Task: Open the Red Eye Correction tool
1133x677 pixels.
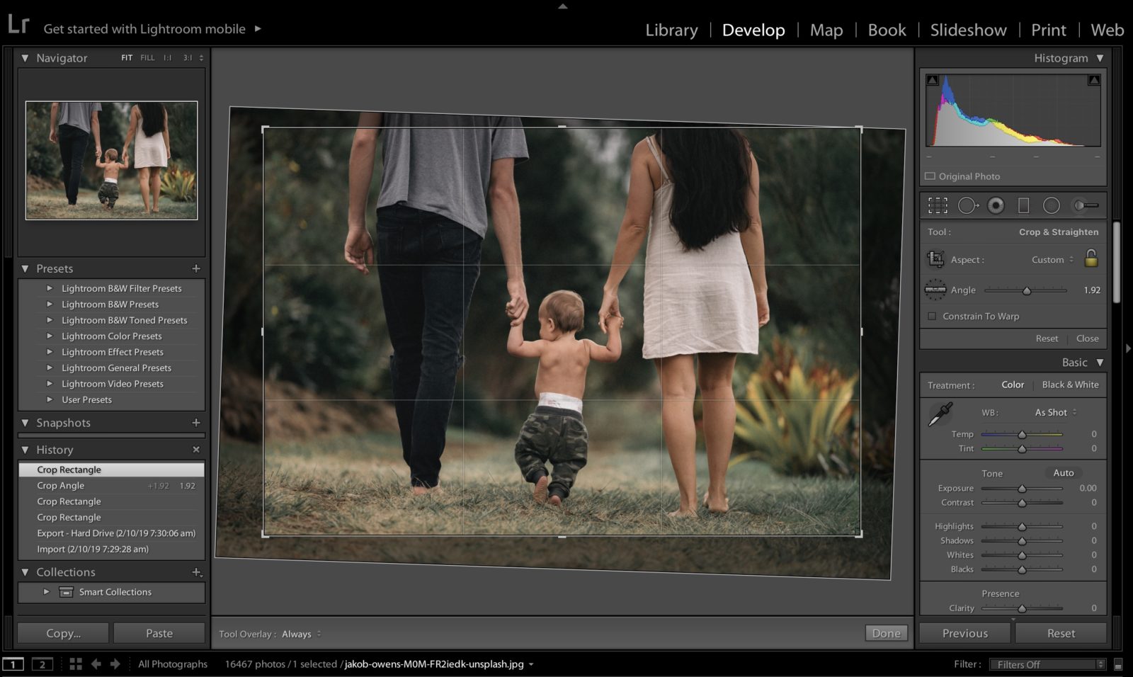Action: click(996, 205)
